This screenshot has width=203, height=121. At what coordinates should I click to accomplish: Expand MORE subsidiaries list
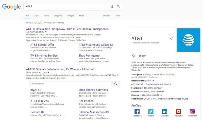[x=186, y=99]
